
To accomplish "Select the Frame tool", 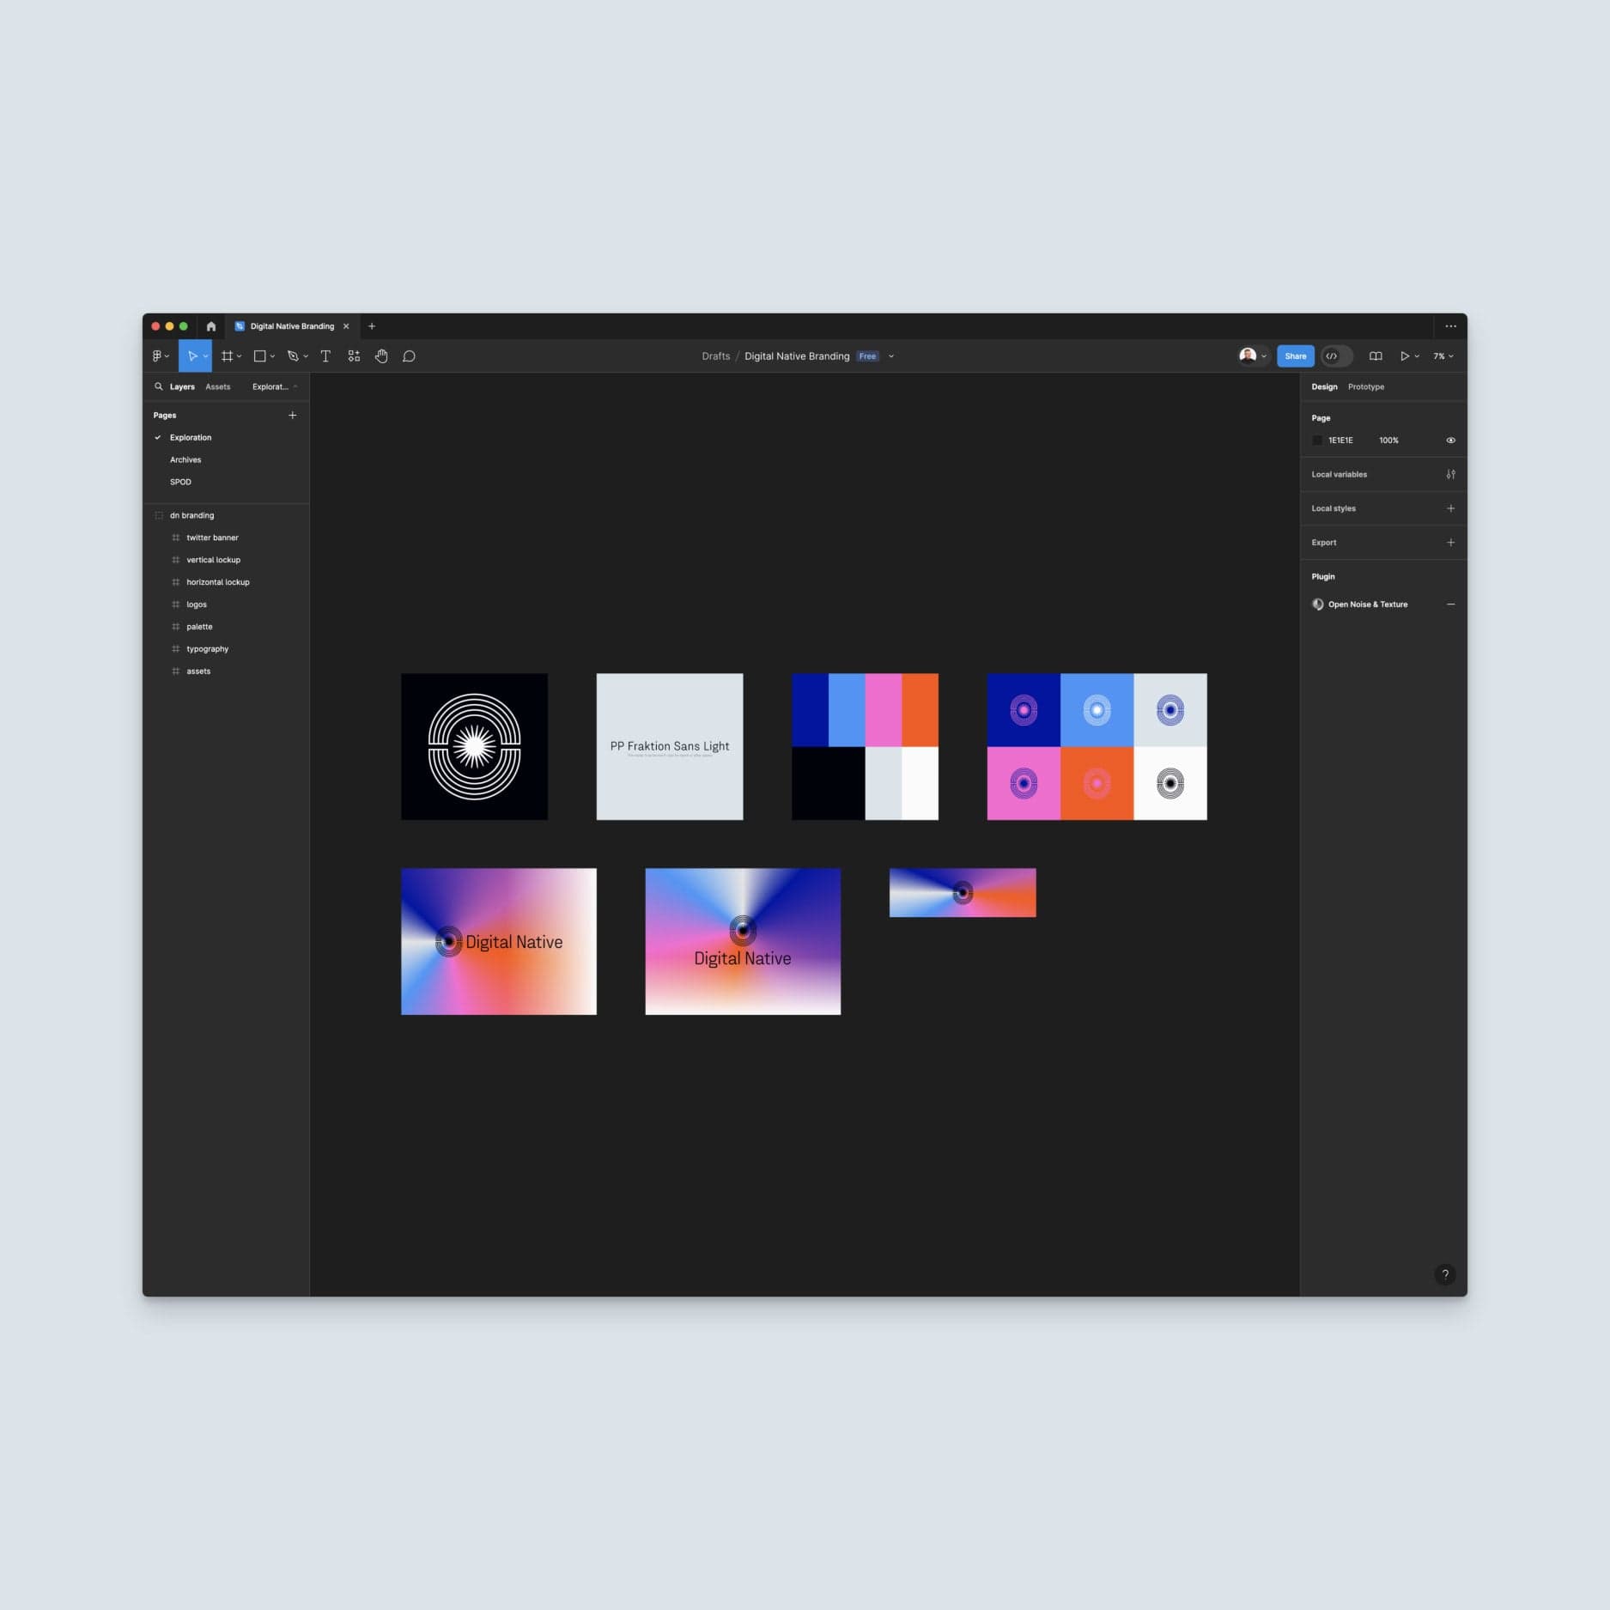I will click(x=228, y=355).
